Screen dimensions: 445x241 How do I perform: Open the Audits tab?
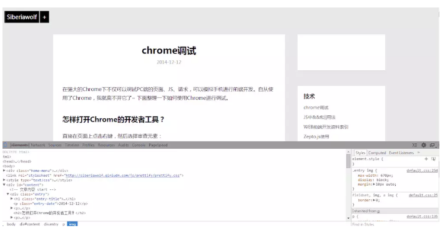click(x=123, y=145)
